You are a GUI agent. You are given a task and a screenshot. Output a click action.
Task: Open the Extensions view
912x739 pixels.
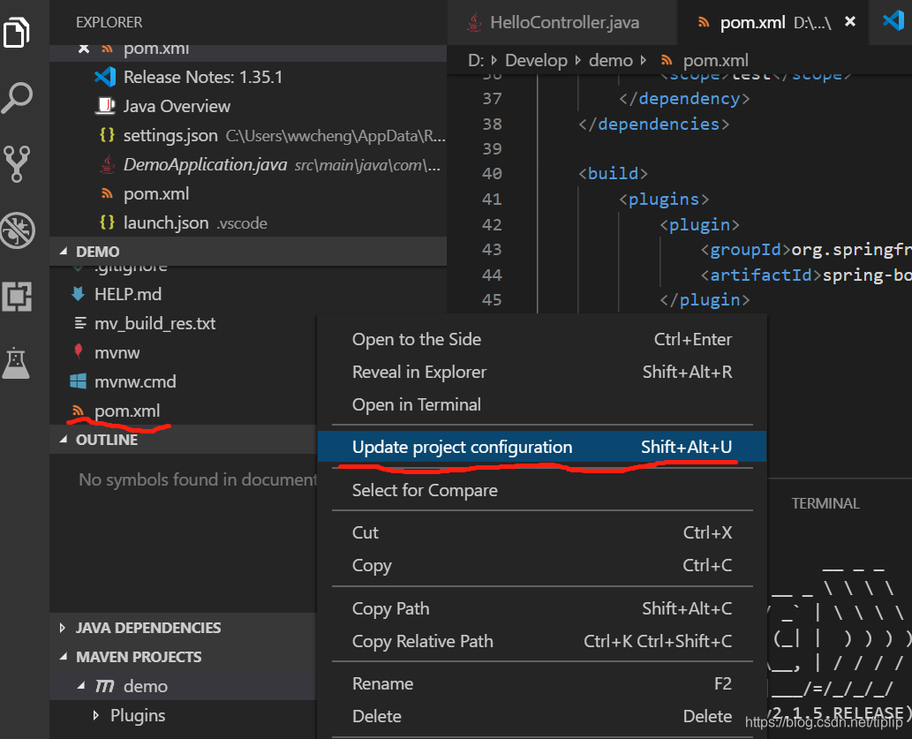(x=18, y=298)
